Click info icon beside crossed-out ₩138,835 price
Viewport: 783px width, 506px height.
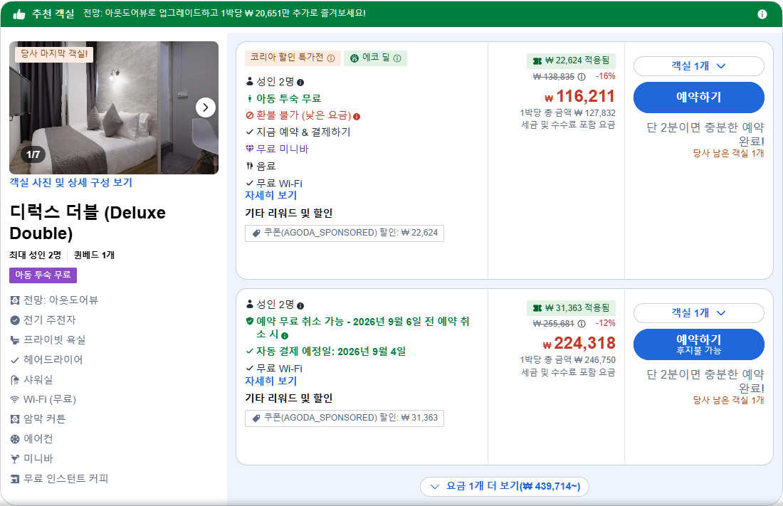click(582, 77)
